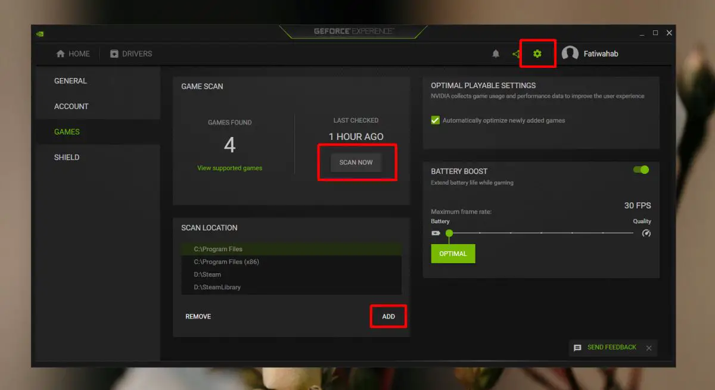Click Scan Now button
Viewport: 715px width, 390px height.
356,162
